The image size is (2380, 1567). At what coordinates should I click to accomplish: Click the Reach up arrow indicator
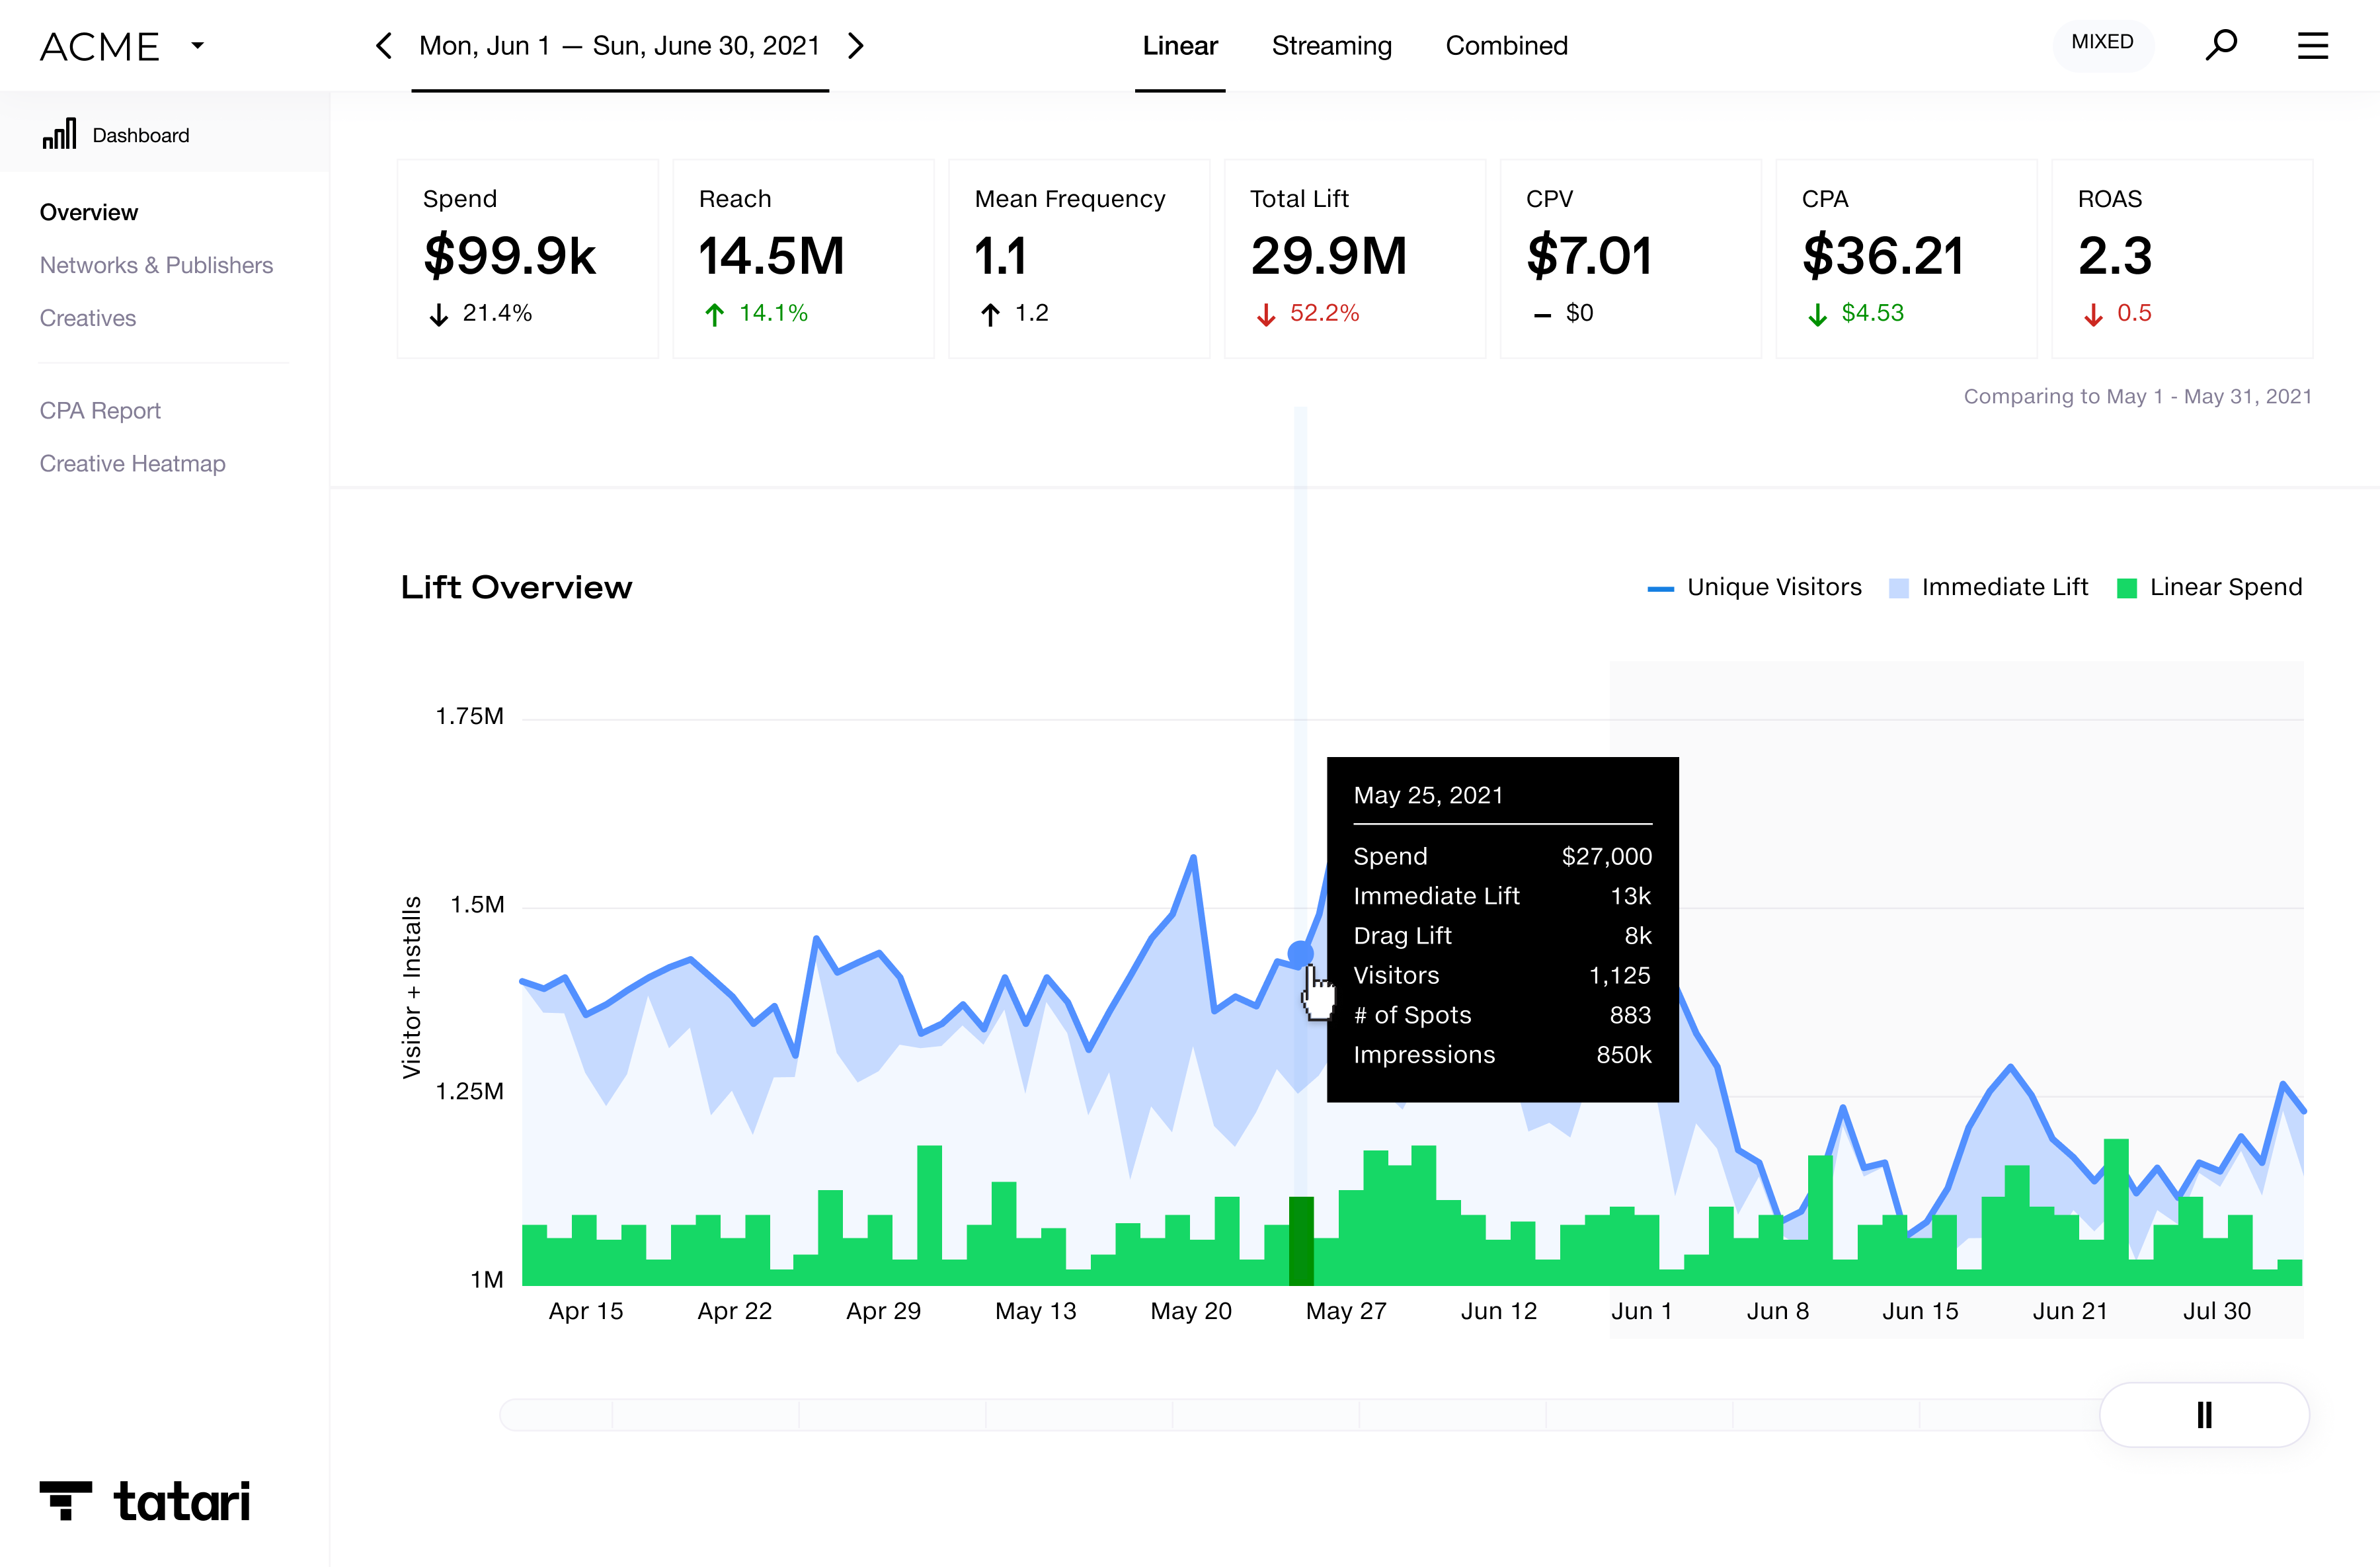click(x=714, y=314)
